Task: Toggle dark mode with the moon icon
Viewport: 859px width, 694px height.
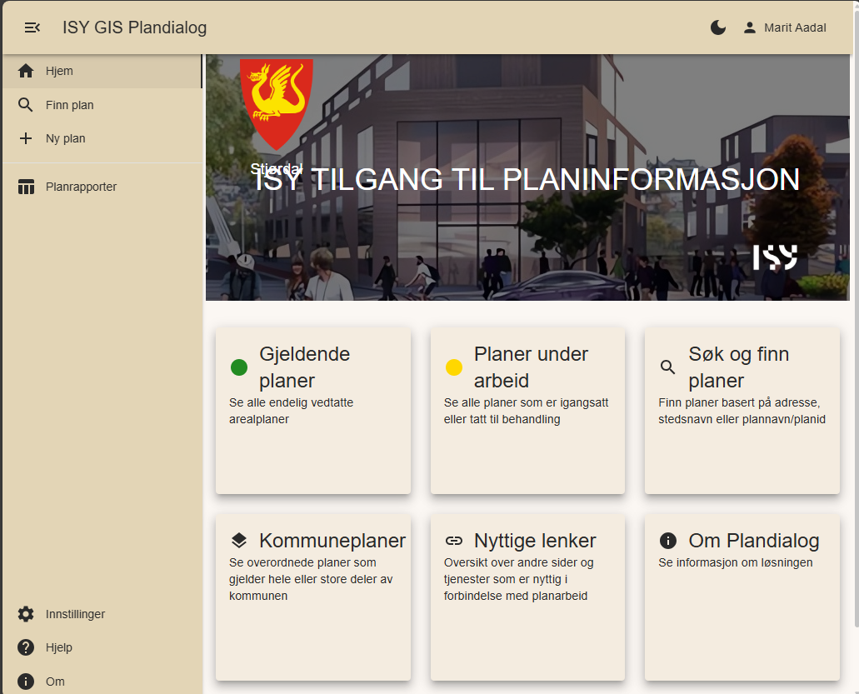Action: (x=718, y=27)
